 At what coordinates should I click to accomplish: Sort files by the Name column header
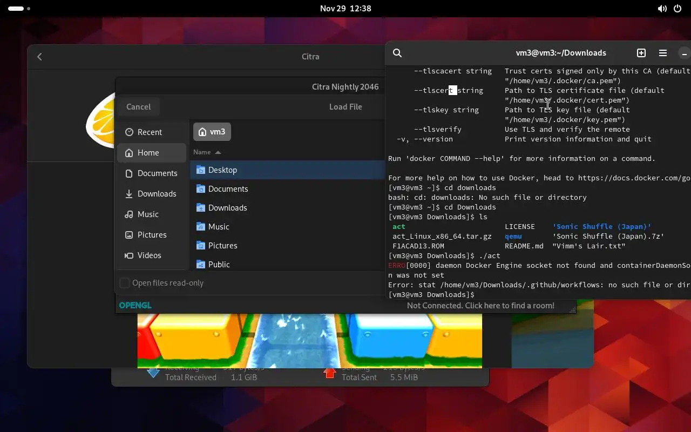point(207,152)
